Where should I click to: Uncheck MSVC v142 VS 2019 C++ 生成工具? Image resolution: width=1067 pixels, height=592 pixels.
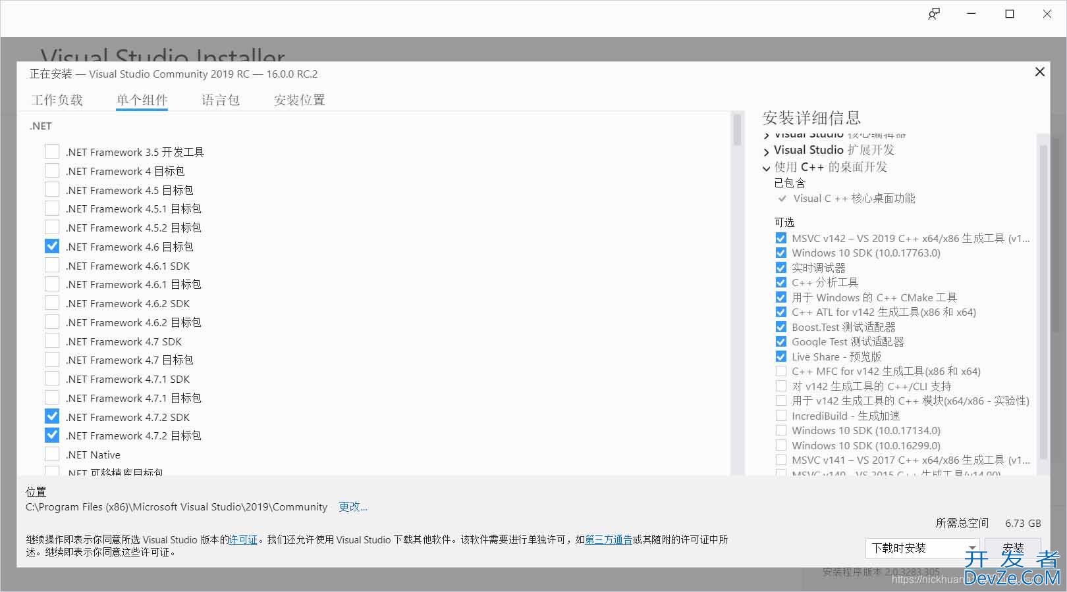pyautogui.click(x=781, y=238)
